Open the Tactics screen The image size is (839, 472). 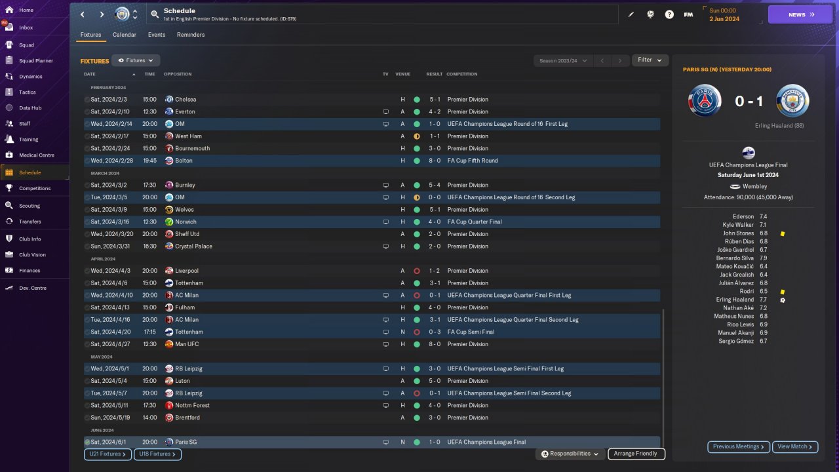click(35, 92)
